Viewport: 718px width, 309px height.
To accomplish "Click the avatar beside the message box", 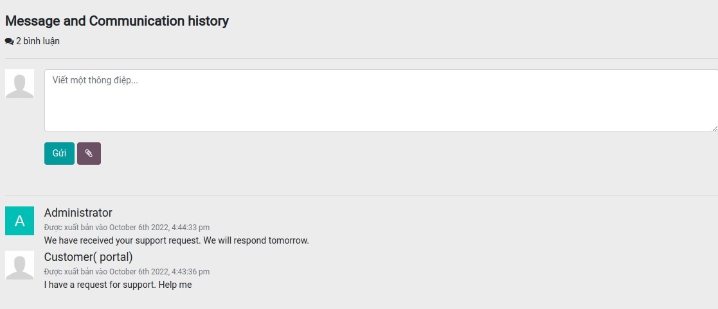I will [19, 84].
